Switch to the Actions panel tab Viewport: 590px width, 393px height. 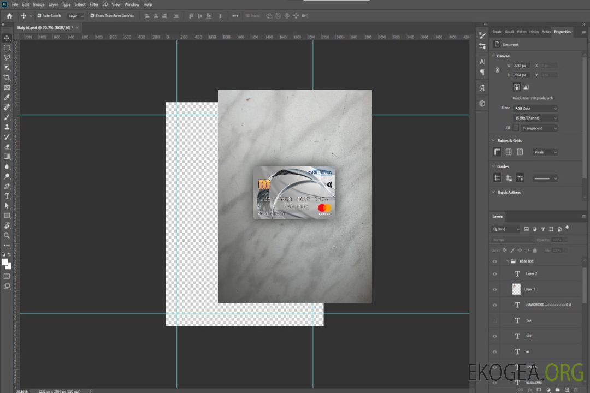[x=546, y=32]
